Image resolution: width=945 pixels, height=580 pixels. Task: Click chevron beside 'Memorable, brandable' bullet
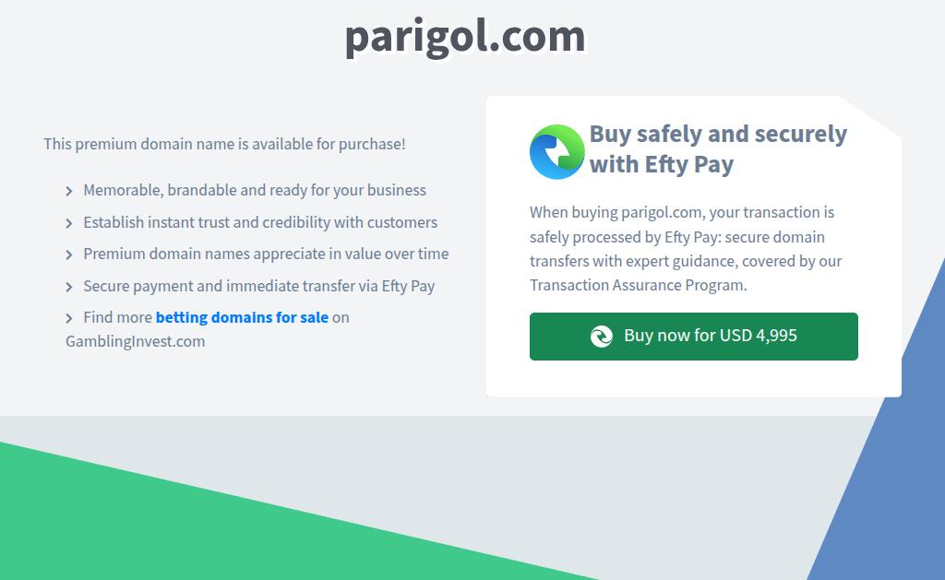68,192
